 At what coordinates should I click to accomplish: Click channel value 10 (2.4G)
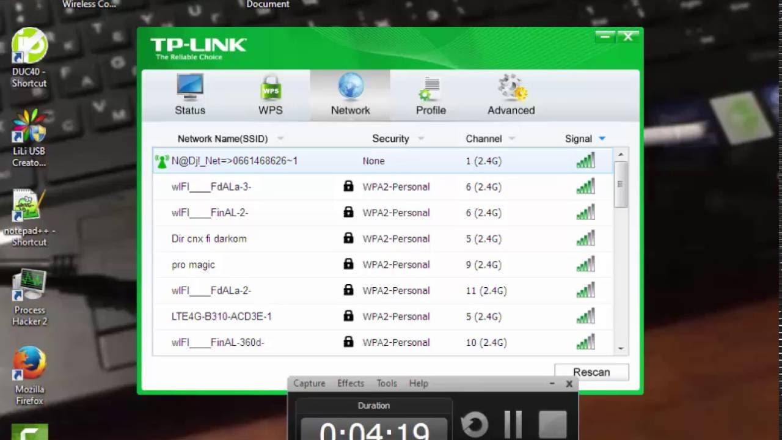[486, 343]
